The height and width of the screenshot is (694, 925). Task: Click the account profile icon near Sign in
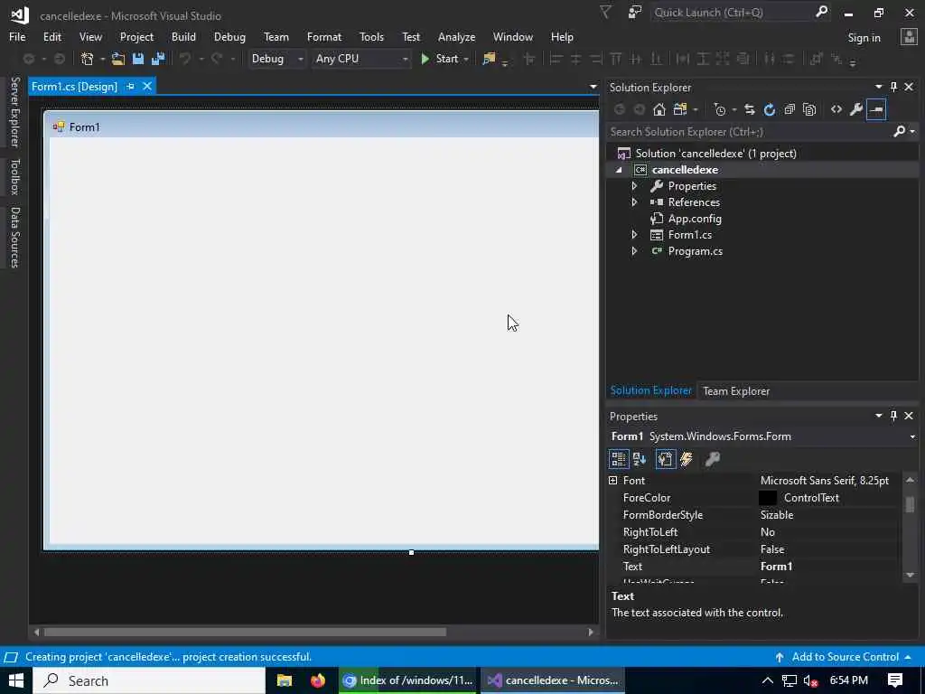coord(909,36)
